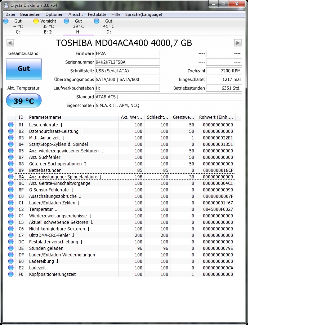Screen dimensions: 312x325
Task: Select the Ladezeit parameter name
Action: pos(37,268)
